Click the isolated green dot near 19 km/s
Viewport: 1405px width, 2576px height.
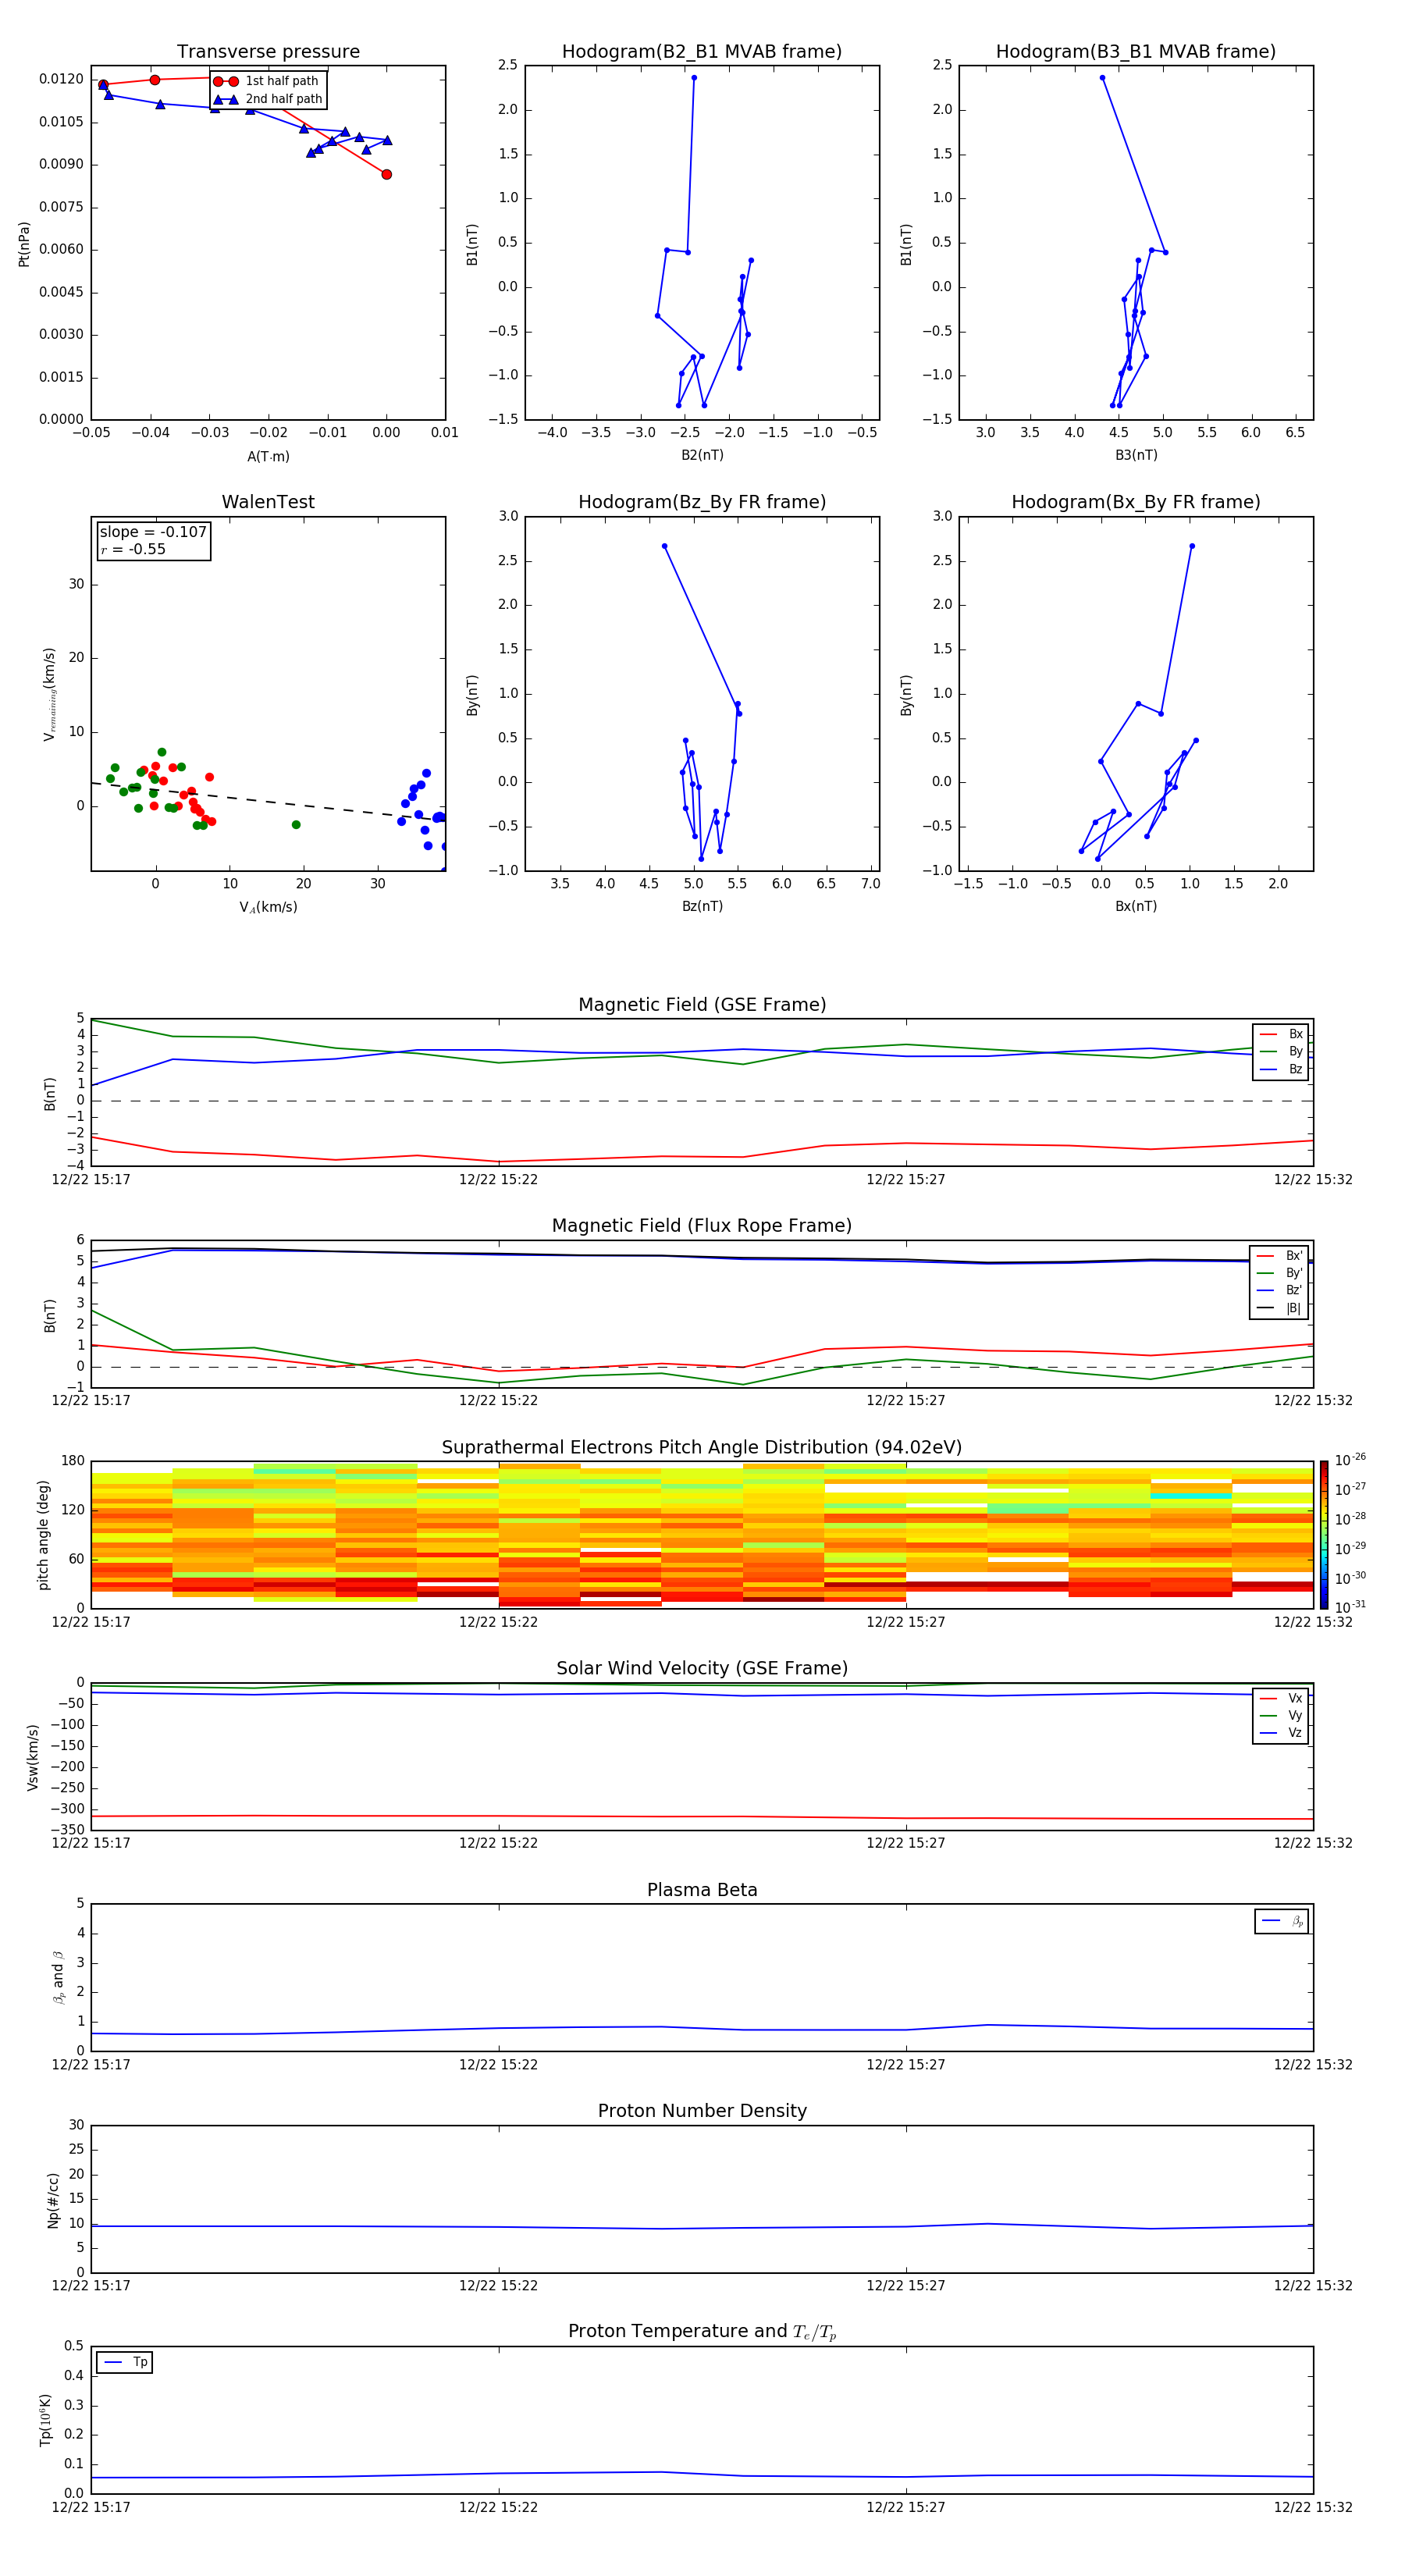[296, 825]
